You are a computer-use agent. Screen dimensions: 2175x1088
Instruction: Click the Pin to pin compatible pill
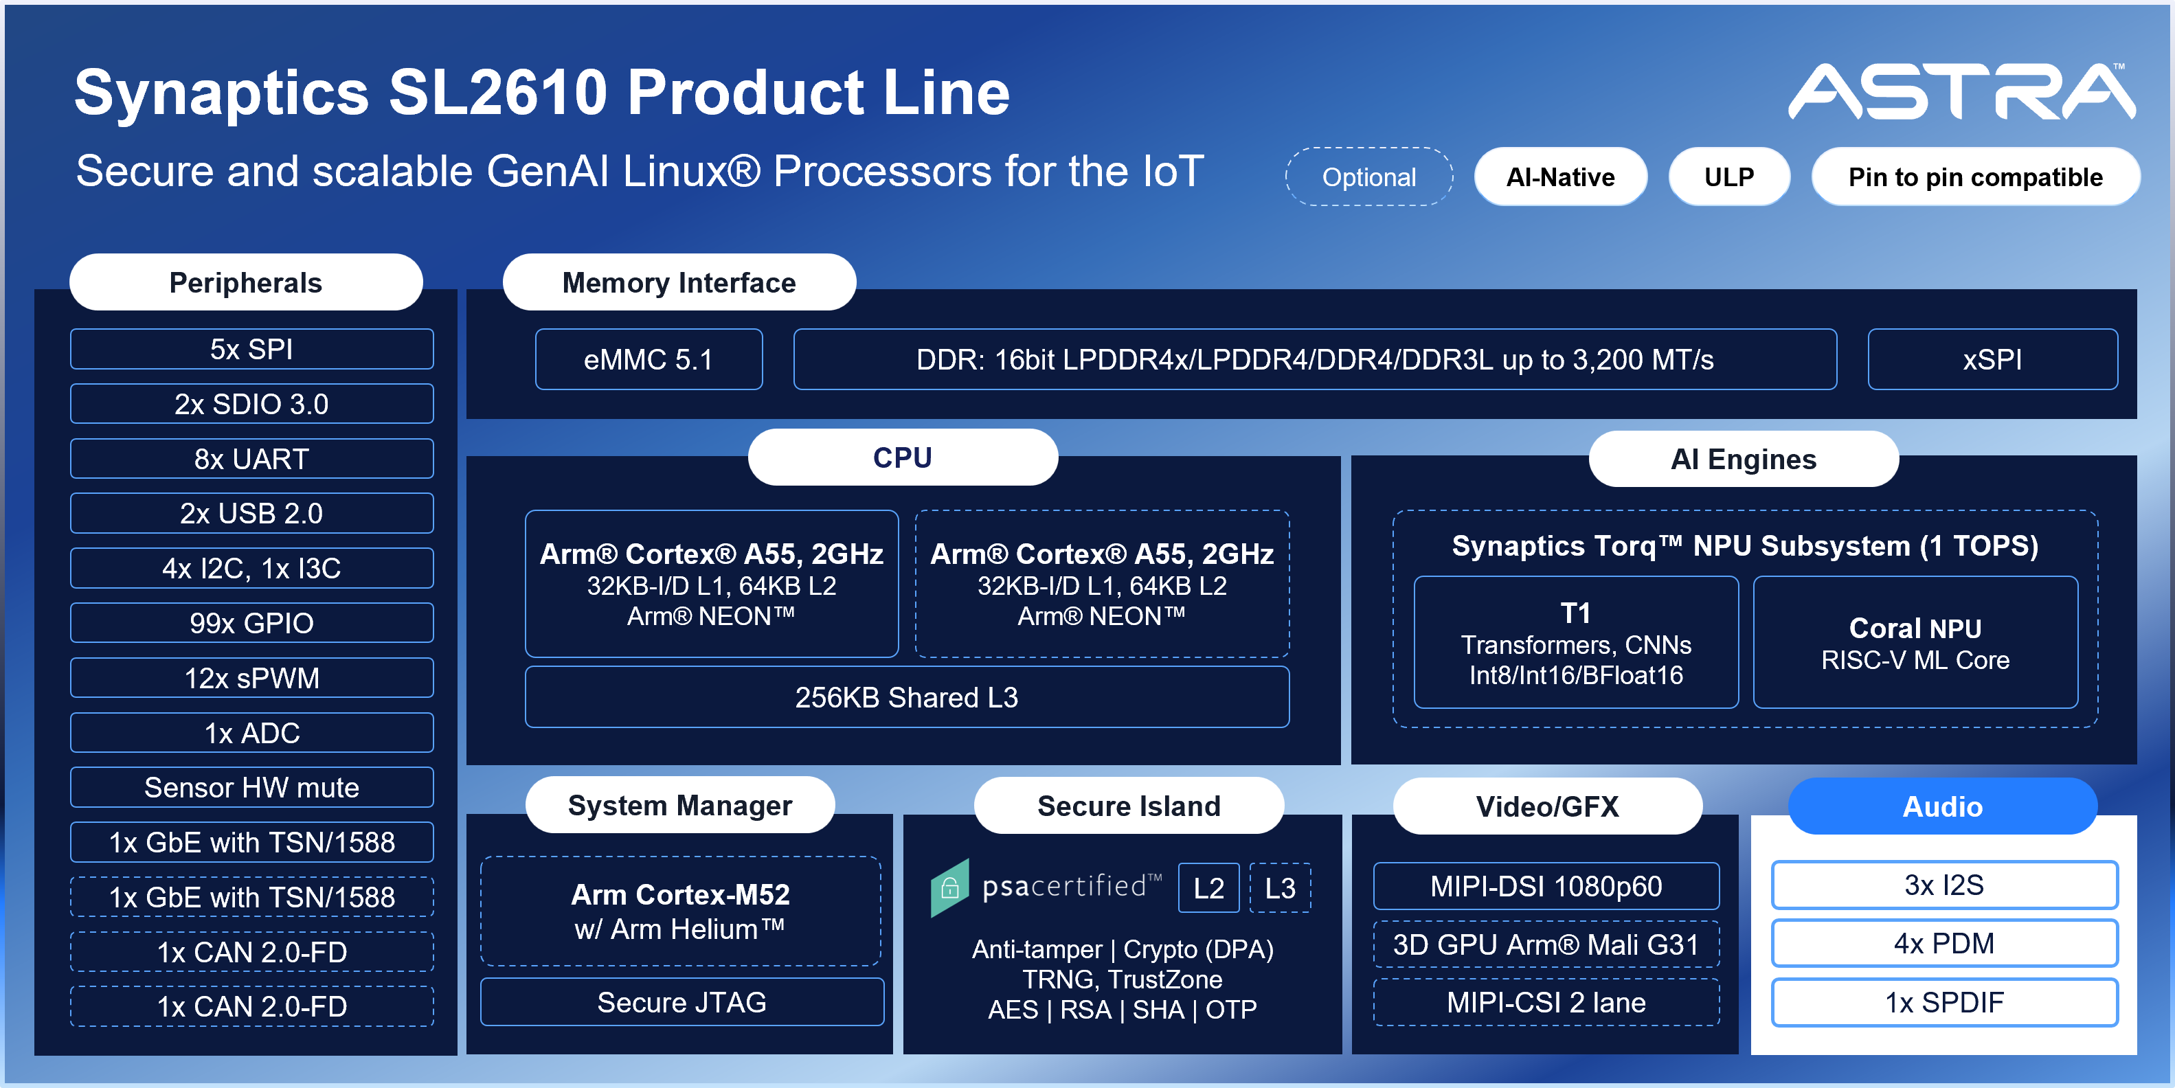click(1975, 177)
